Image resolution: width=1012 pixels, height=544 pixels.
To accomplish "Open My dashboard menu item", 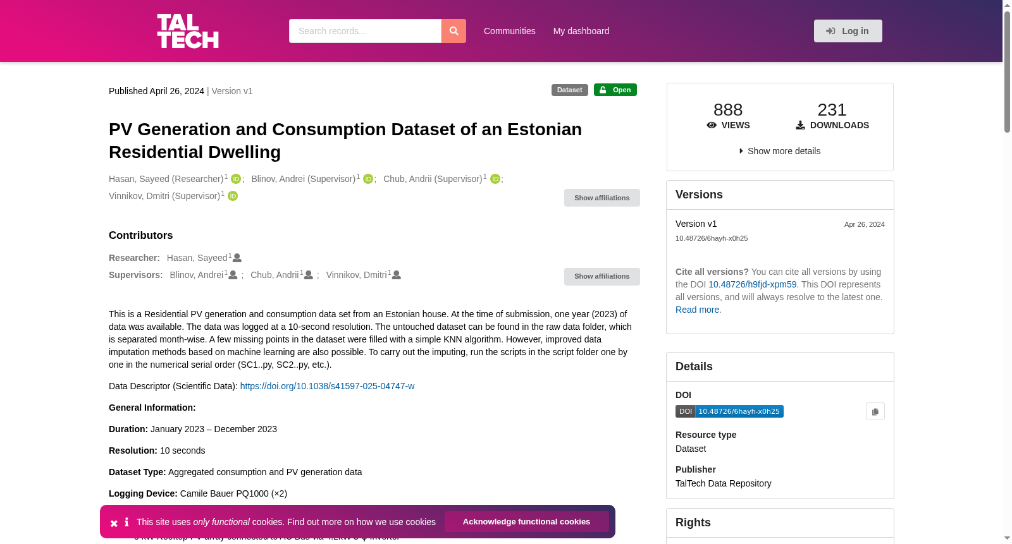I will click(581, 31).
